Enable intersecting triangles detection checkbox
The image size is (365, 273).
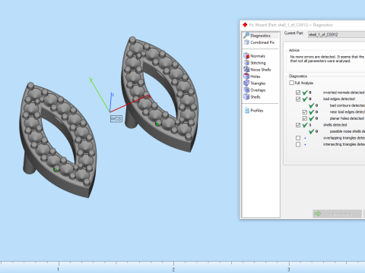click(298, 144)
